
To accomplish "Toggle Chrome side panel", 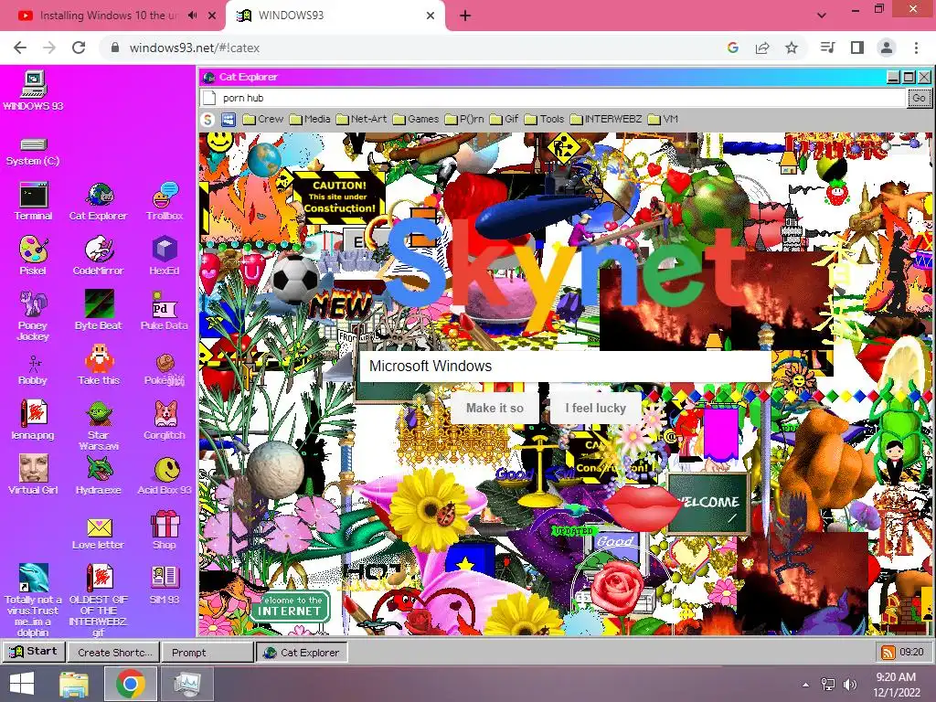I will point(857,48).
